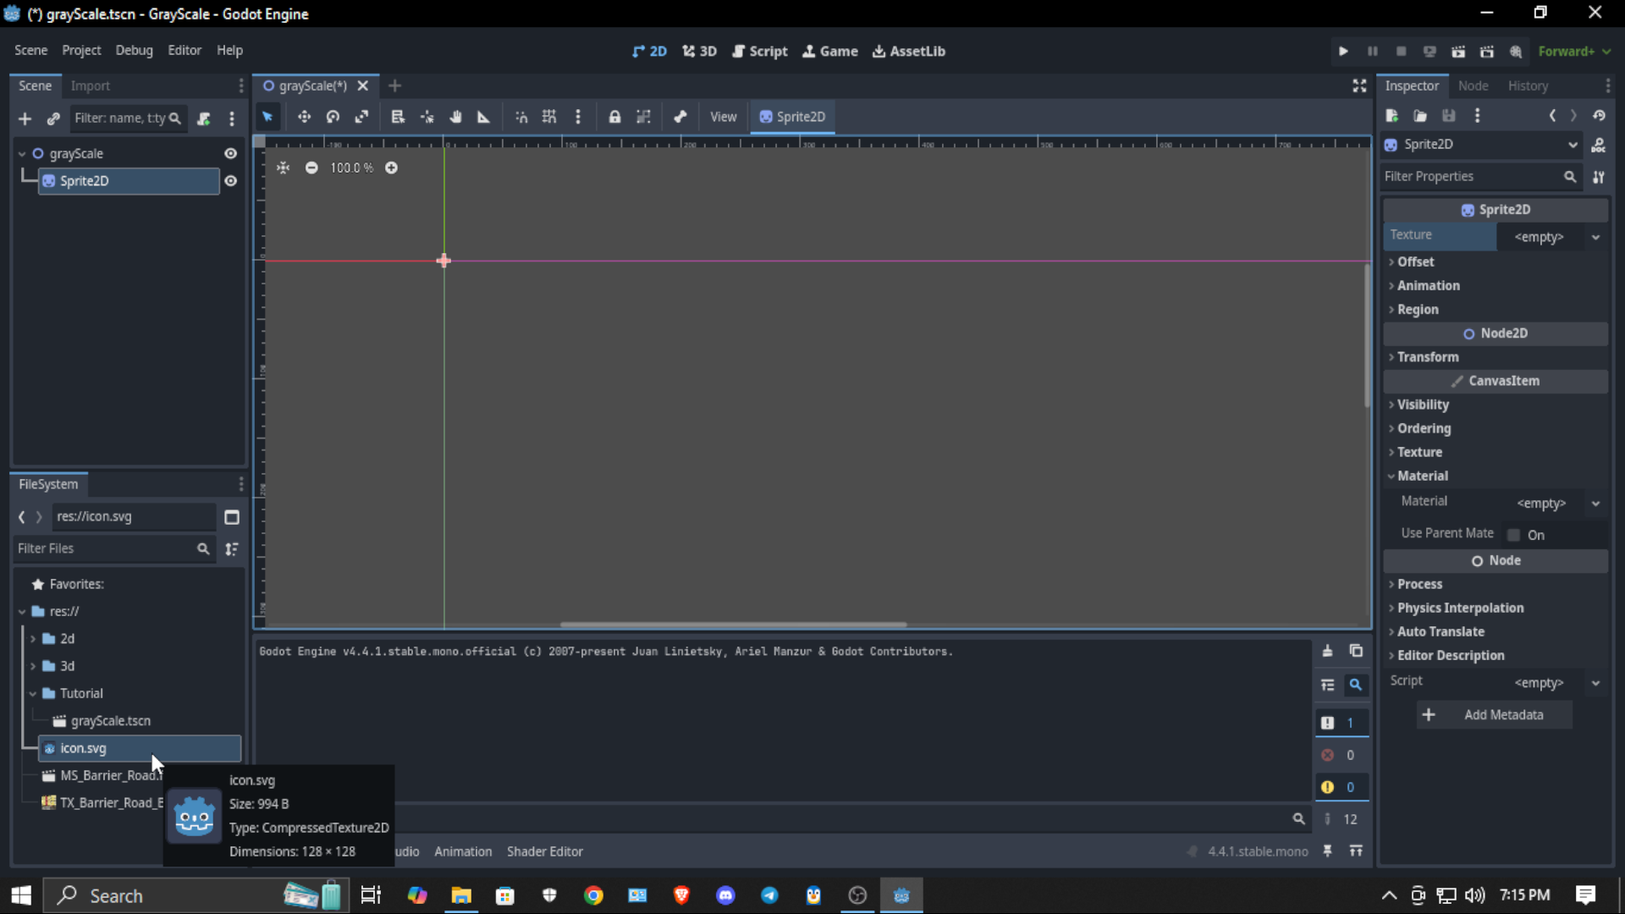Select the Ruler Mode tool
Image resolution: width=1625 pixels, height=914 pixels.
click(483, 117)
